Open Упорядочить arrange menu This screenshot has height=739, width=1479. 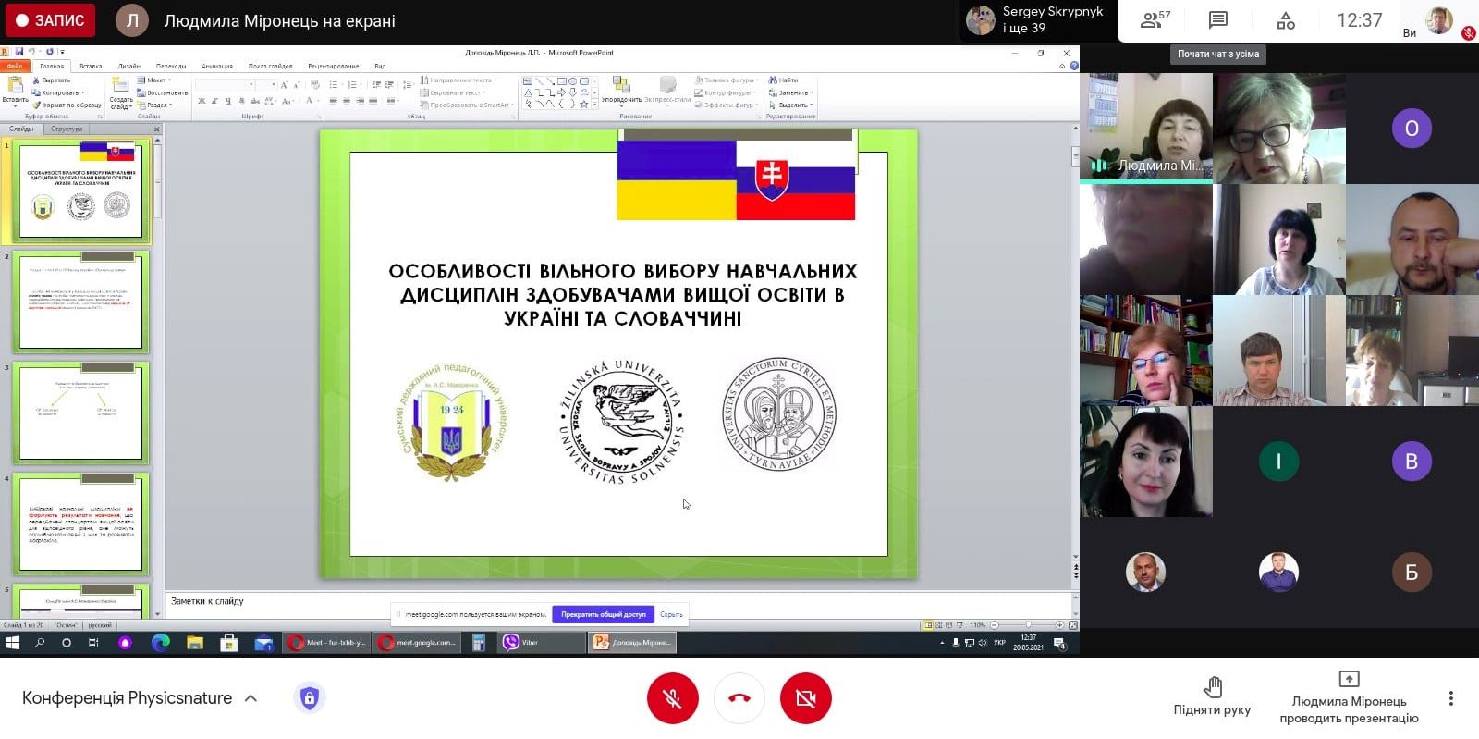(620, 92)
